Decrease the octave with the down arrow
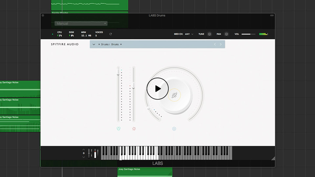 [84, 157]
